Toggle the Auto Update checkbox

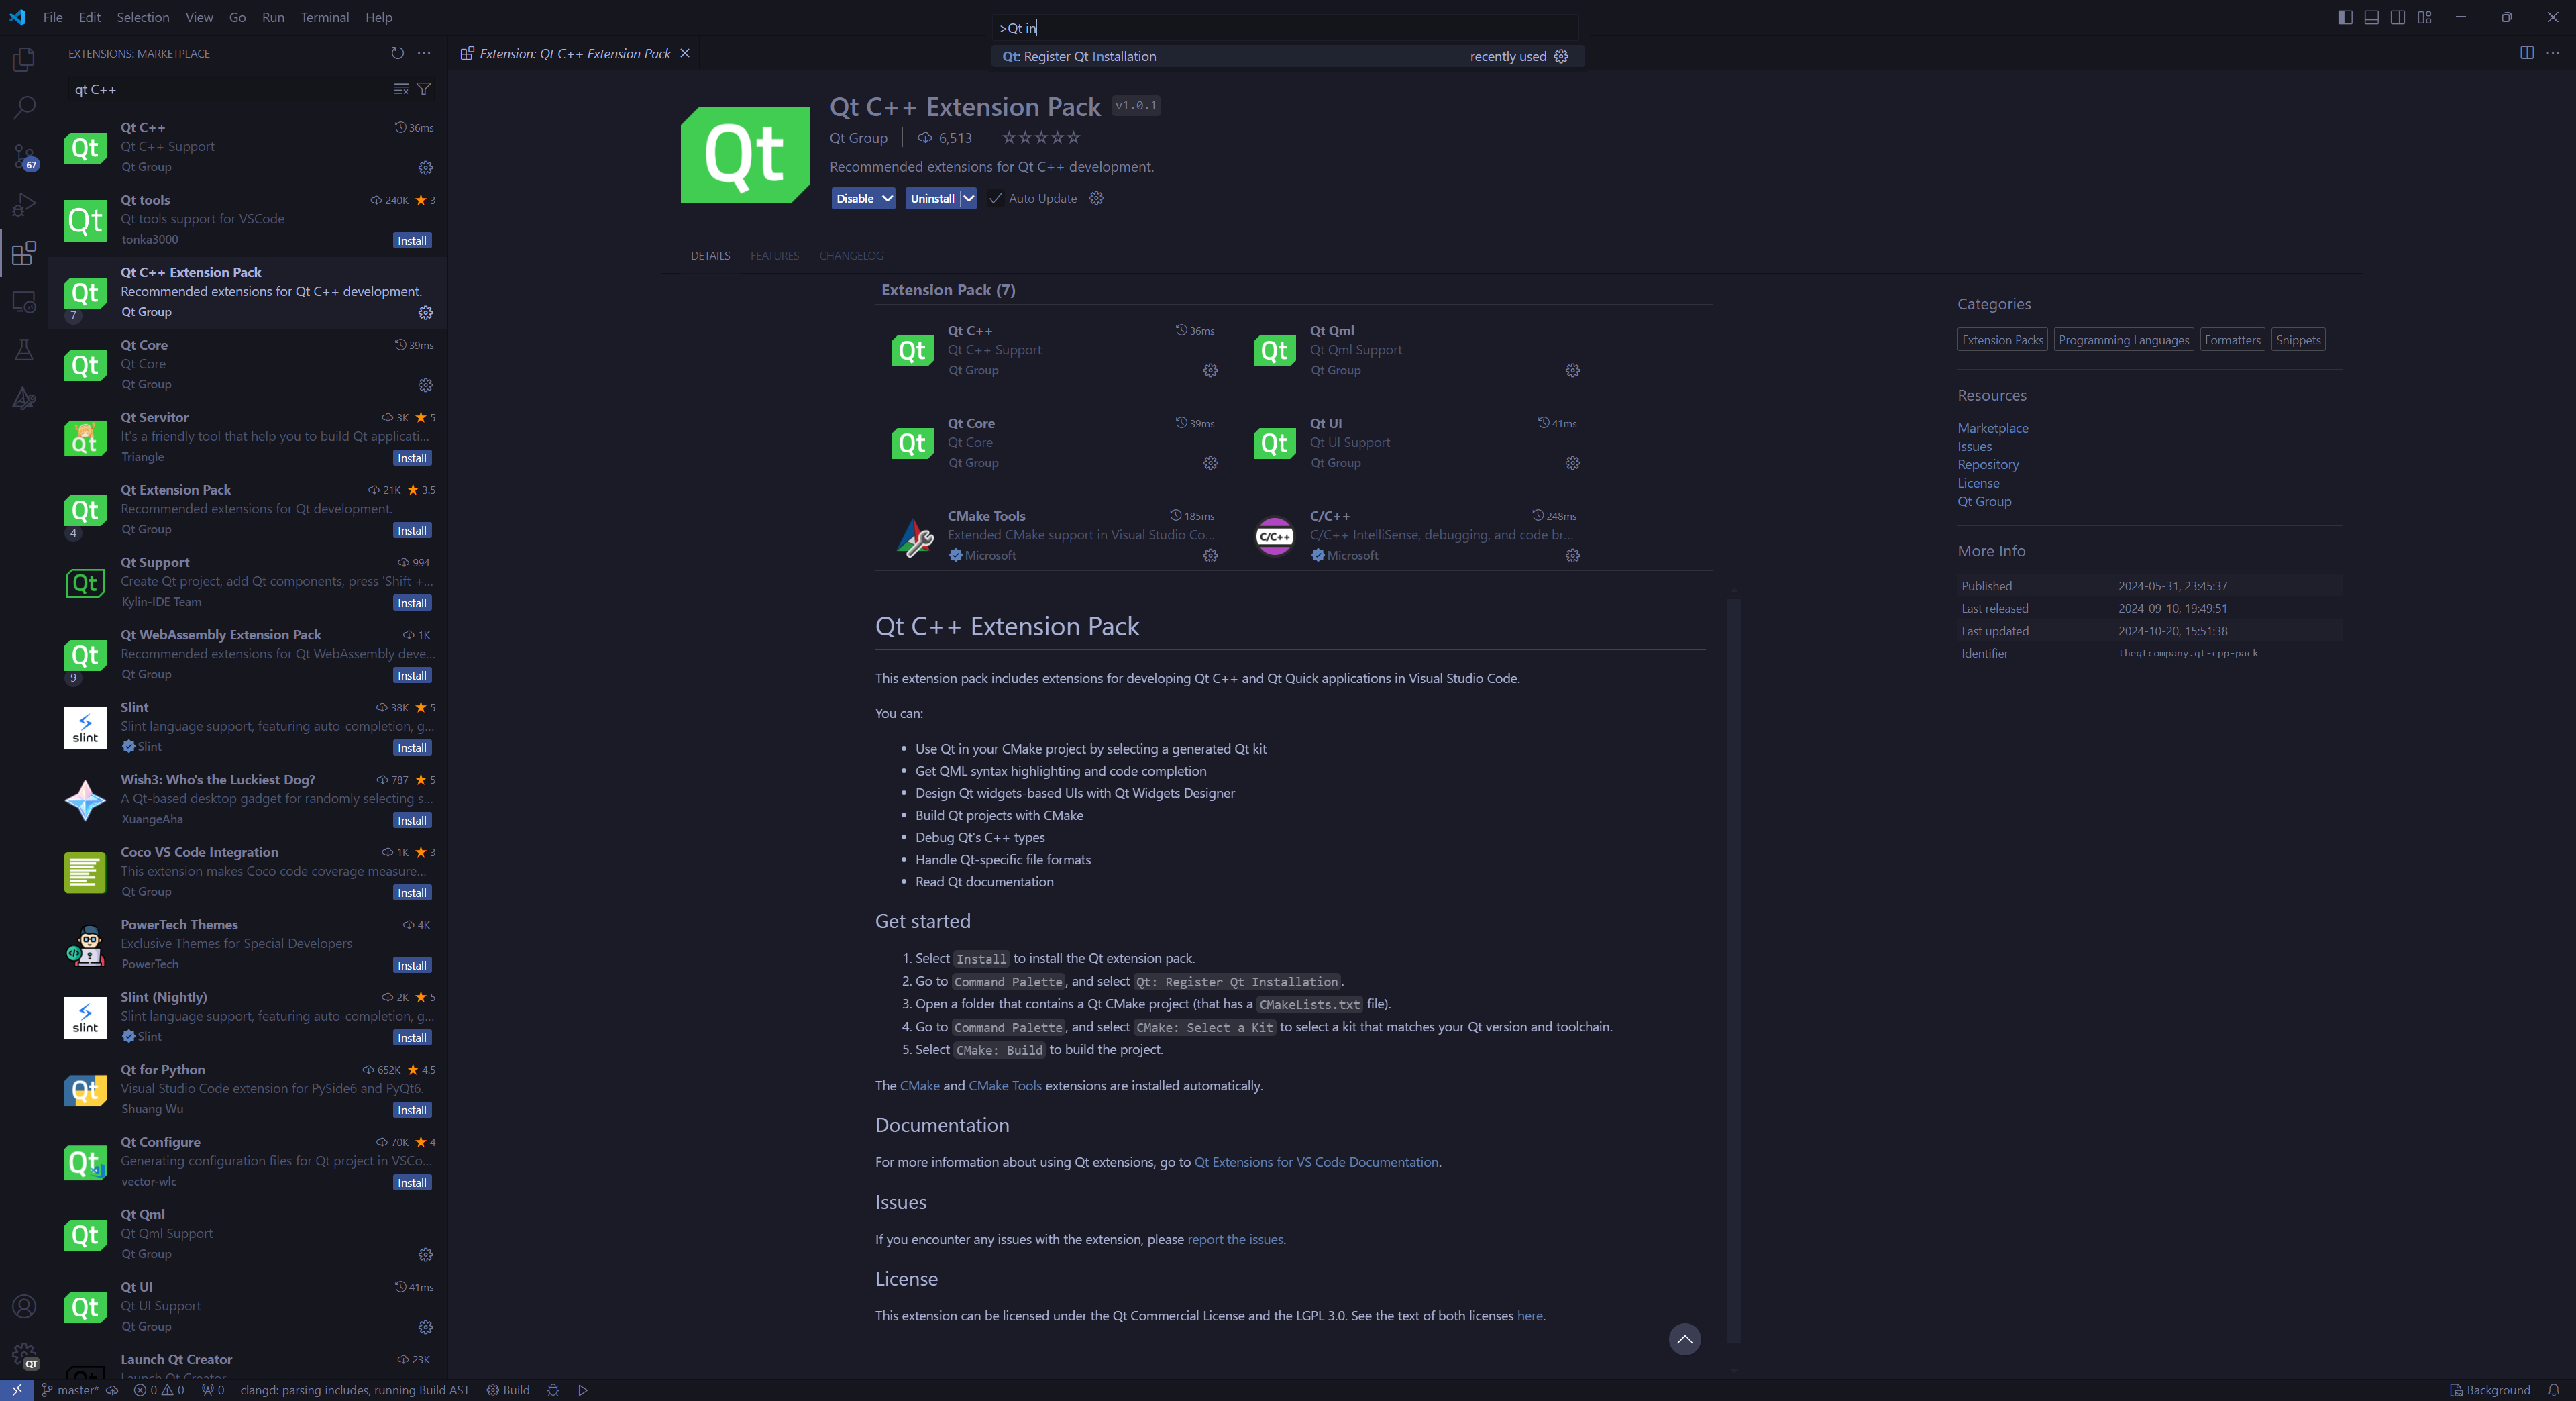coord(995,198)
